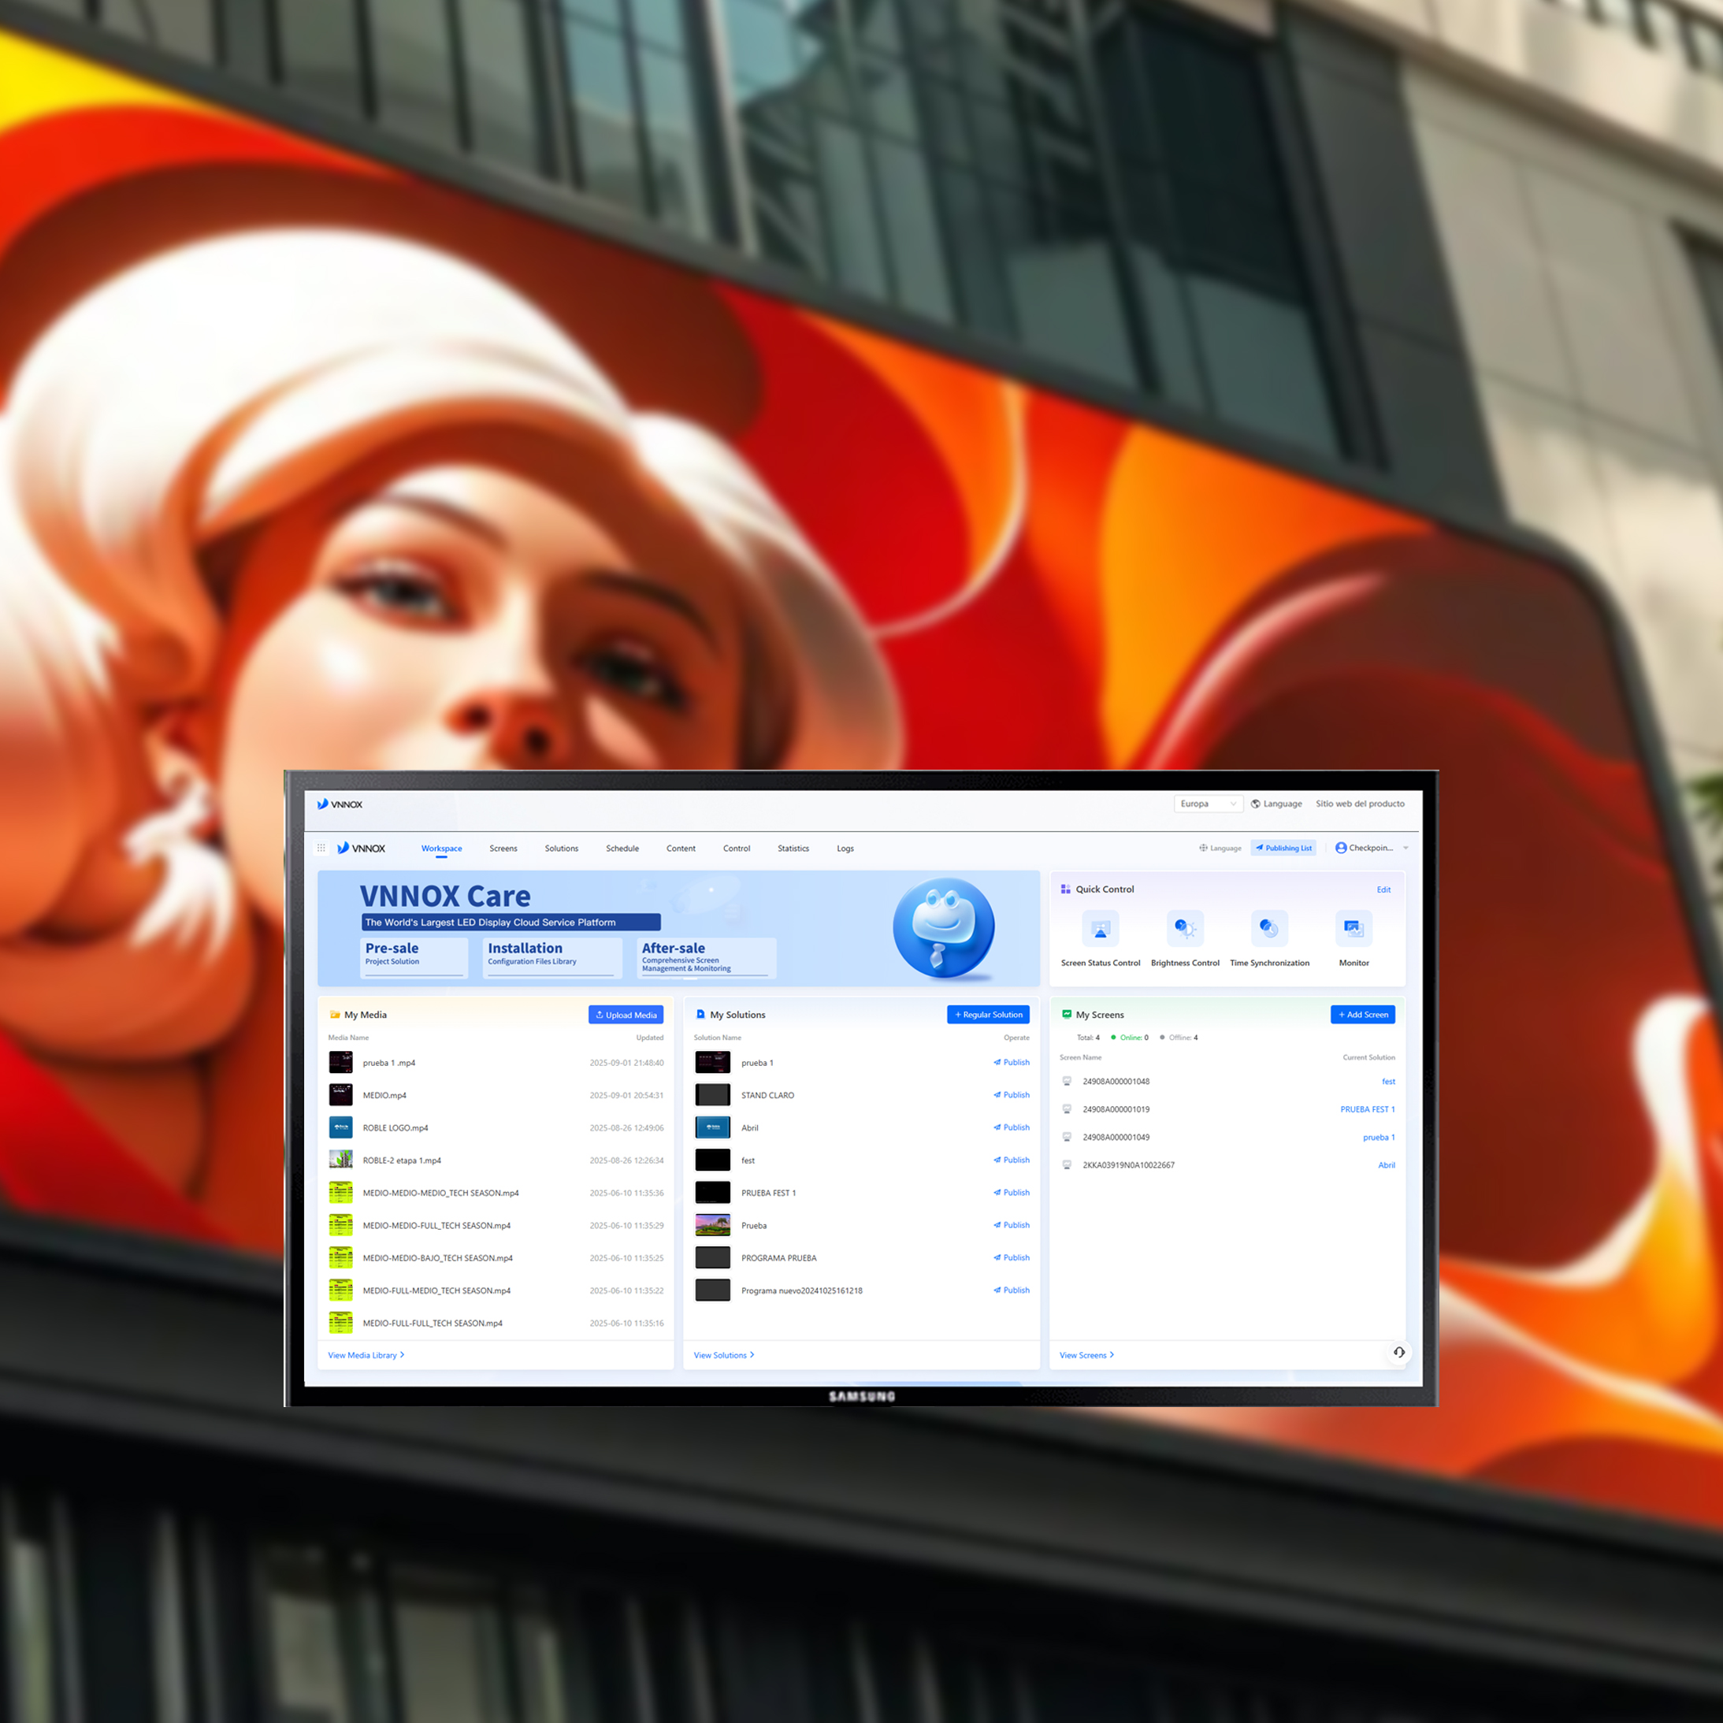The image size is (1723, 1723).
Task: Switch to the Screens tab
Action: click(503, 849)
